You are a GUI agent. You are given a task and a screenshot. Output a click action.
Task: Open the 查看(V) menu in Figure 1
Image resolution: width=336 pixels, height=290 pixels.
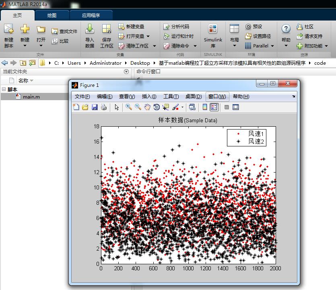point(127,97)
